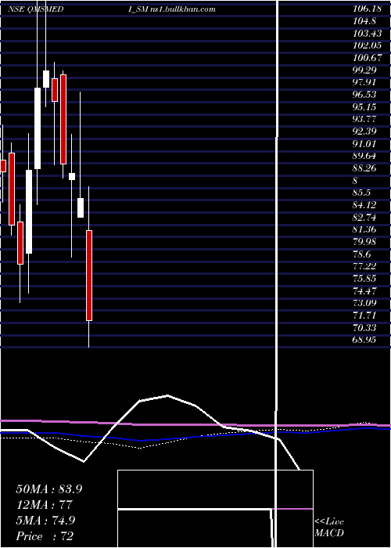Pick the 73.09 axis label
391x548 pixels.
364,303
